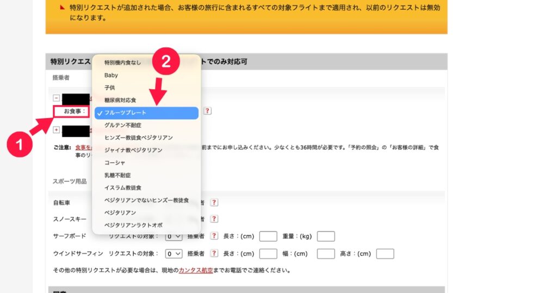Screen dimensions: 557x293
Task: Pick 糖尿病対応食 from the meal list
Action: point(120,100)
